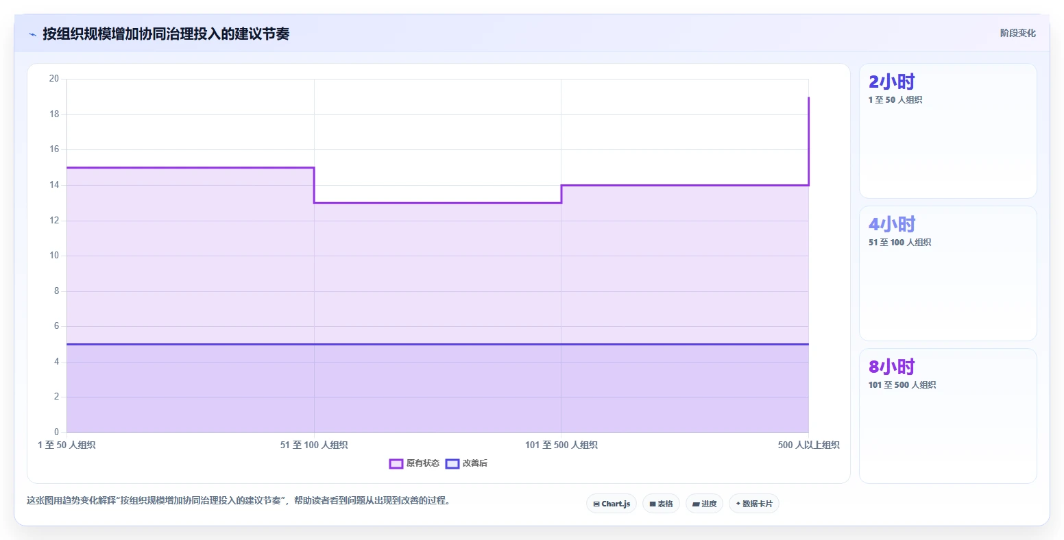Click the Chart.js tag icon
The image size is (1064, 540).
596,504
